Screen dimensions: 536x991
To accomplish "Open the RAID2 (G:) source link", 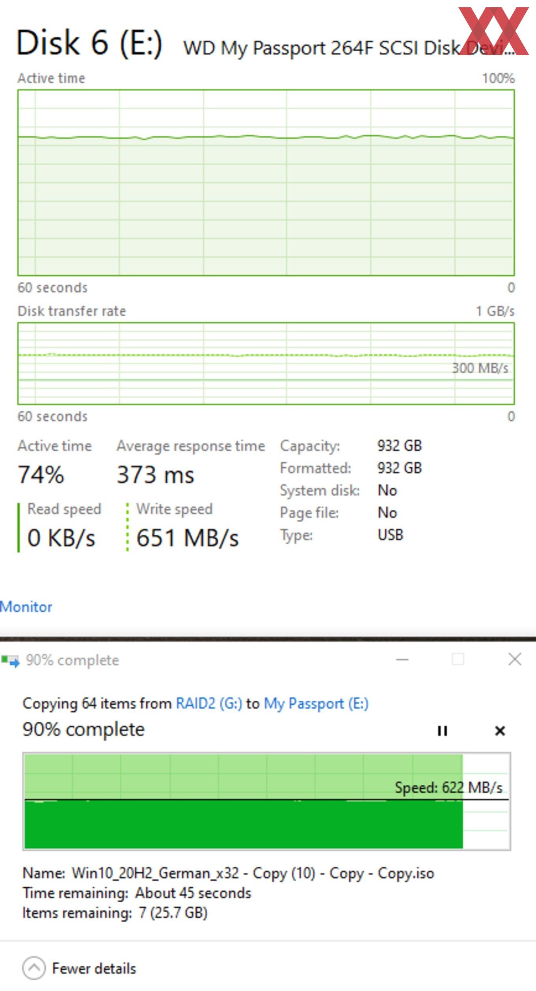I will click(x=209, y=704).
